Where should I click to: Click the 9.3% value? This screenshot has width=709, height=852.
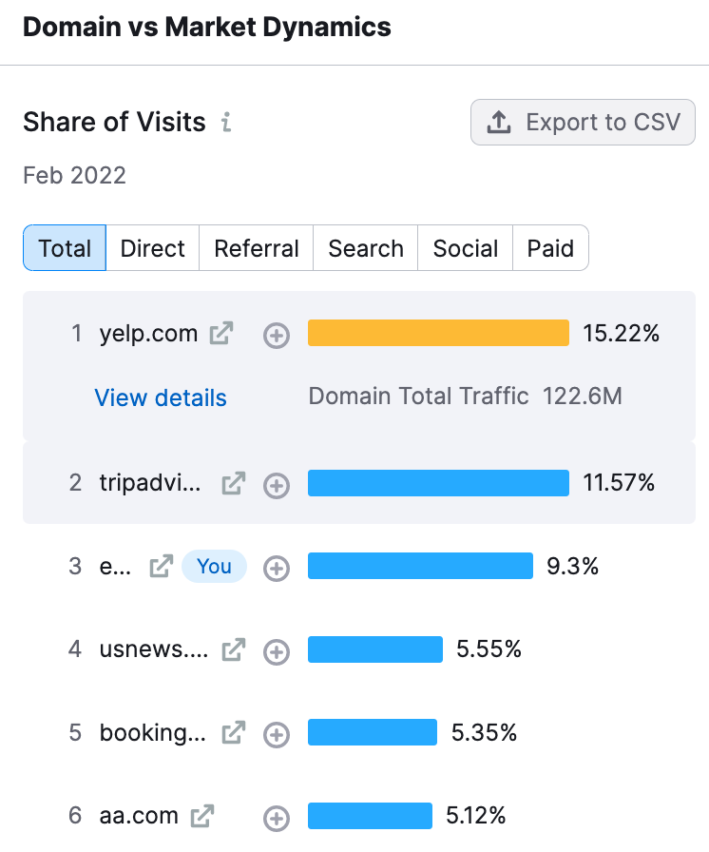(573, 566)
